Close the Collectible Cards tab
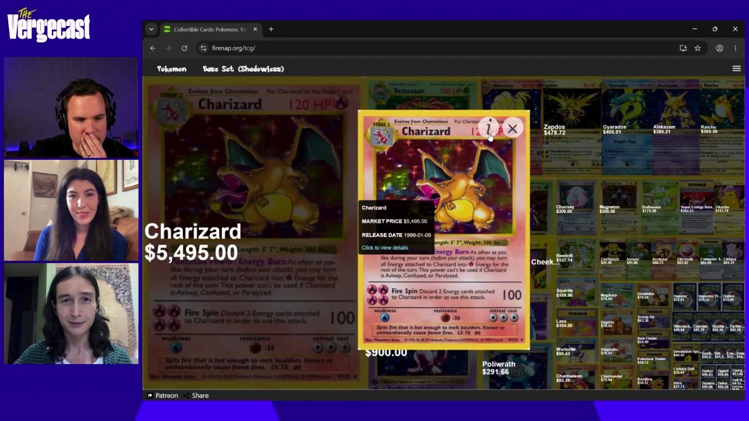Image resolution: width=749 pixels, height=421 pixels. pos(255,29)
